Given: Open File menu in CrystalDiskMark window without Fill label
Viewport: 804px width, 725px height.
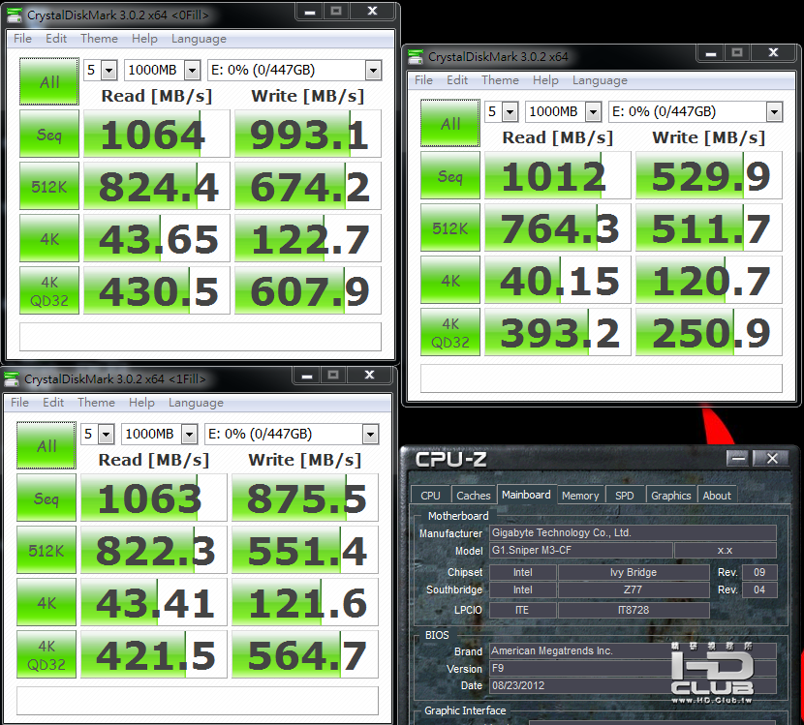Looking at the screenshot, I should (x=423, y=80).
